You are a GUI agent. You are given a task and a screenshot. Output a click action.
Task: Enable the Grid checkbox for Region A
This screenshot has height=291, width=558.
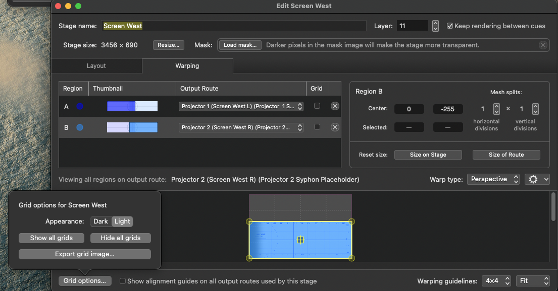pos(318,106)
